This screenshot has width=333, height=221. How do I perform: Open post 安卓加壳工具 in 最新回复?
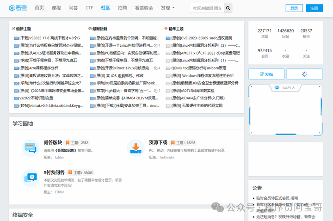pos(127,106)
